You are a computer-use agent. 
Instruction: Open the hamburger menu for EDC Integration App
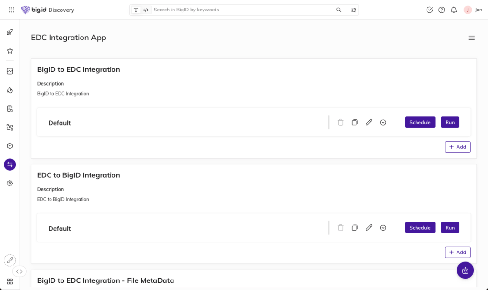click(x=471, y=38)
